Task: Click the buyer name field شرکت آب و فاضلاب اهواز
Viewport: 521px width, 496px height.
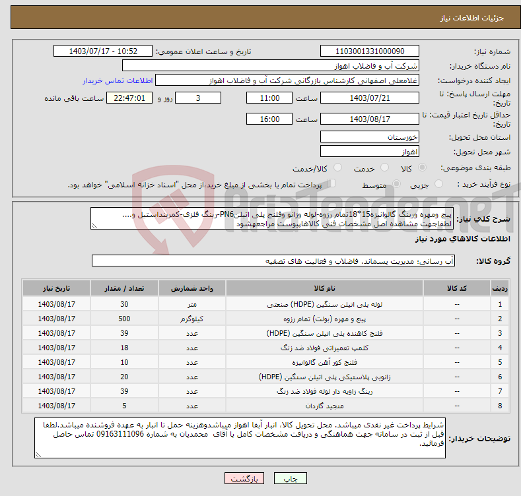Action: [x=271, y=66]
